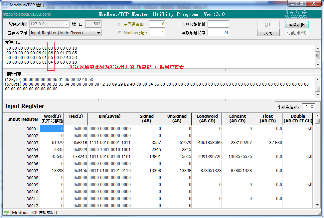
Task: Open the blockke.ys168.com link
Action: tap(27, 14)
